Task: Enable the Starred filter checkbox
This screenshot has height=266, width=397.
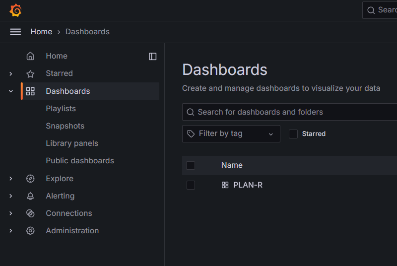Action: tap(293, 134)
